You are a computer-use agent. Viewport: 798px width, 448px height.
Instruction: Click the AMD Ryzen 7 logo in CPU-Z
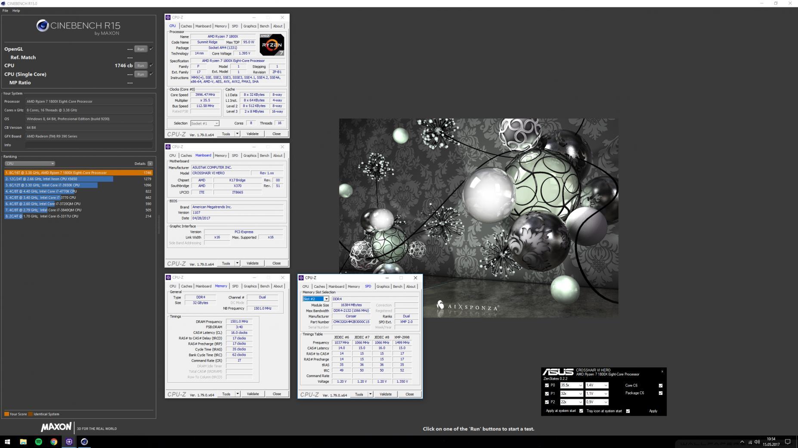pyautogui.click(x=272, y=45)
